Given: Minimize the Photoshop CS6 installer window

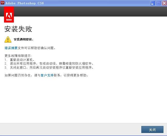Looking at the screenshot, I should coord(152,3).
